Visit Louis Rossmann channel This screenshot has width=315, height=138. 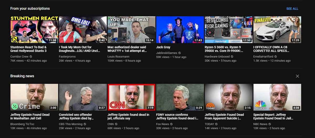coord(119,57)
